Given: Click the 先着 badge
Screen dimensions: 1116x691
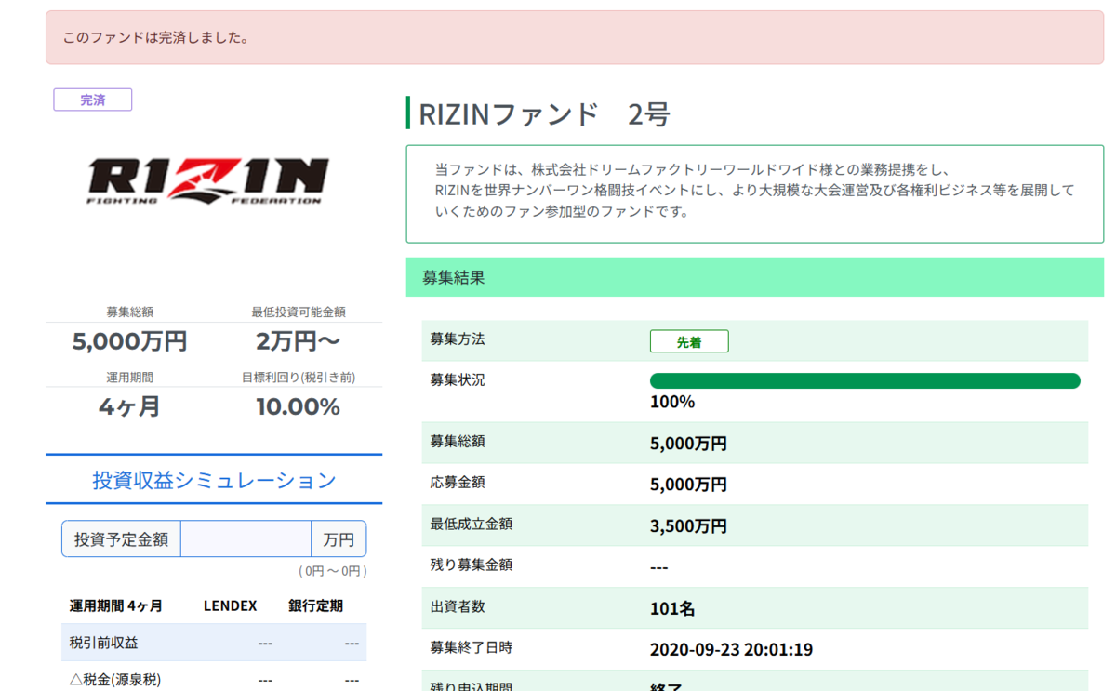Looking at the screenshot, I should [x=689, y=341].
